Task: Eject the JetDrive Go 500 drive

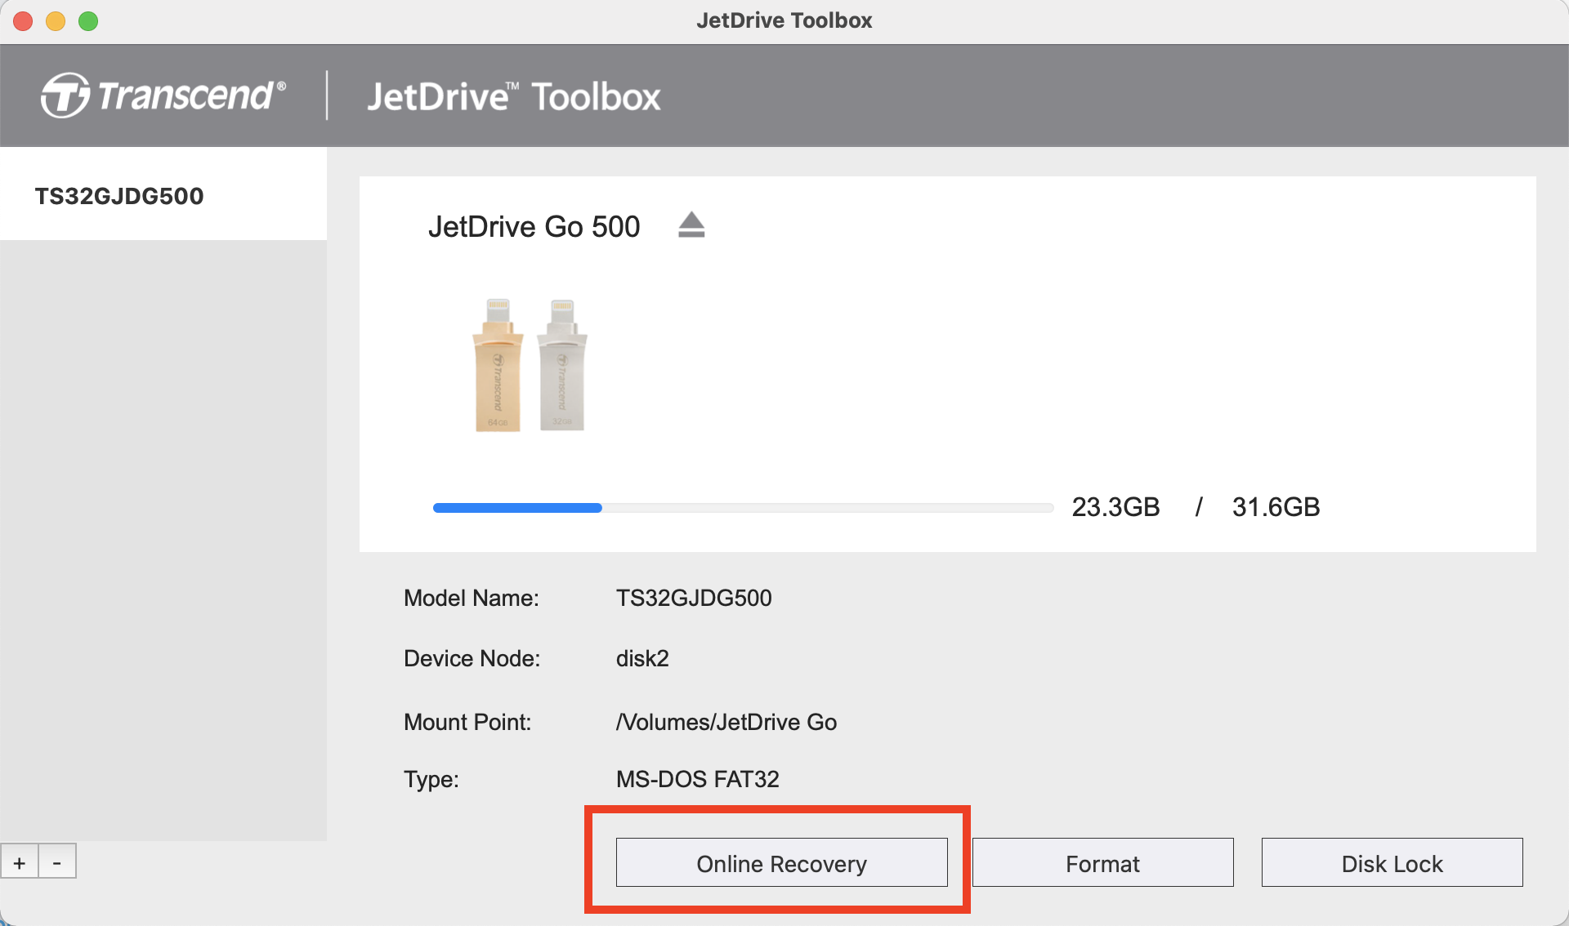Action: coord(691,225)
